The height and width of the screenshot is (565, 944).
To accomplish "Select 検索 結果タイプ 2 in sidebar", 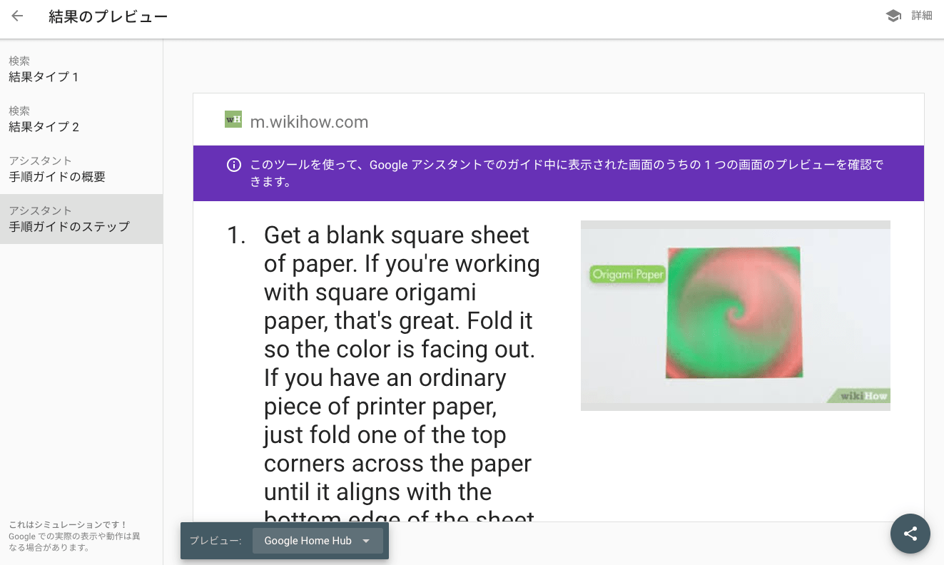I will click(44, 119).
